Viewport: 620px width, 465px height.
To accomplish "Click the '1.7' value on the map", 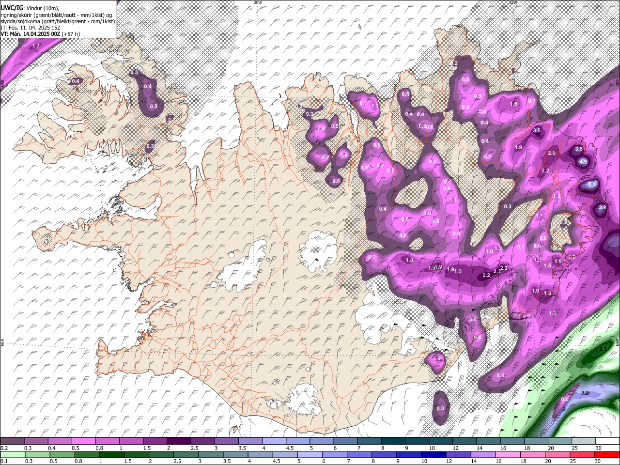I will (36, 46).
